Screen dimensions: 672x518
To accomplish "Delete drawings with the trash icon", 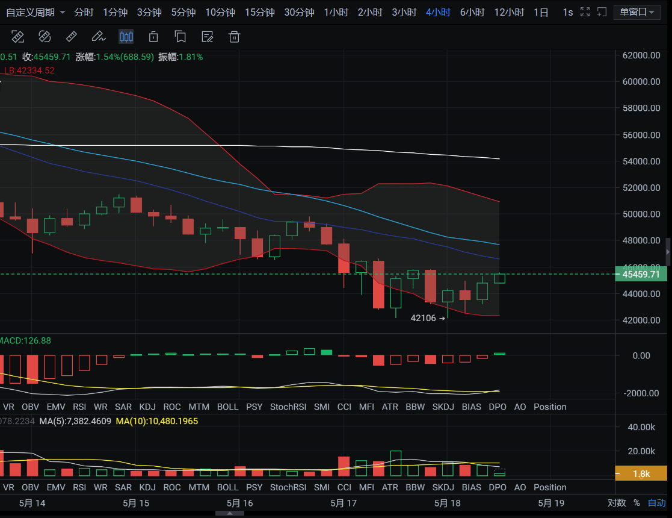I will click(x=234, y=37).
